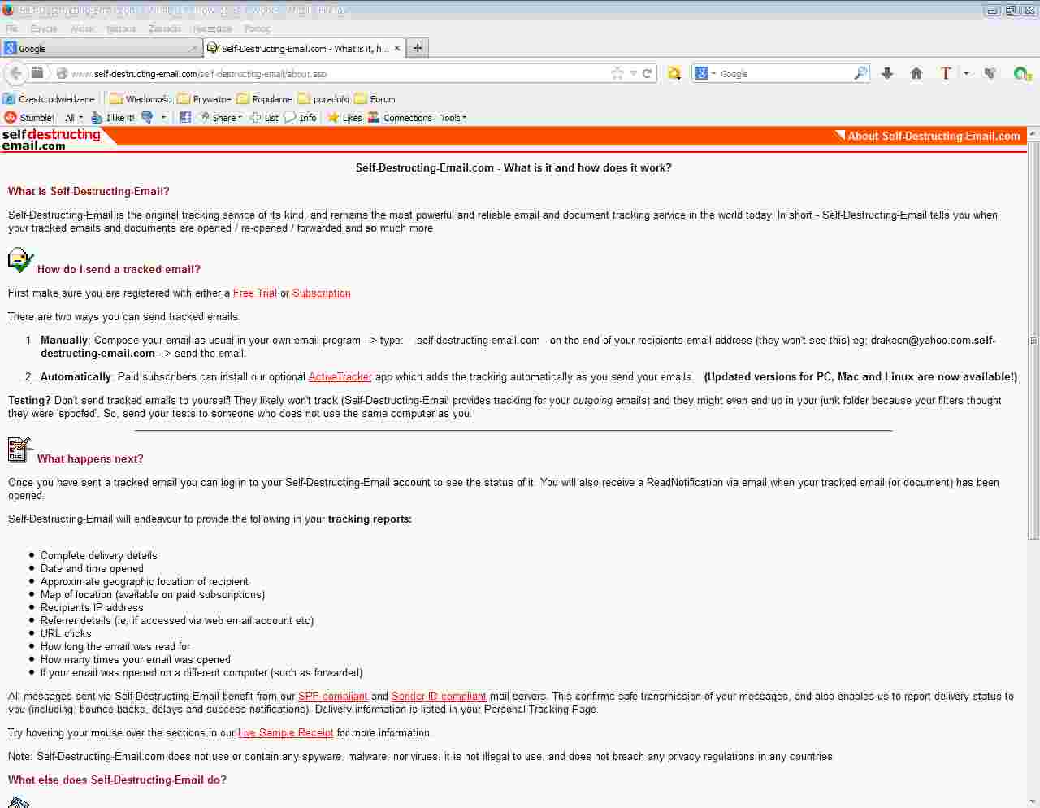Follow the Subscription link
The width and height of the screenshot is (1040, 808).
pyautogui.click(x=322, y=293)
